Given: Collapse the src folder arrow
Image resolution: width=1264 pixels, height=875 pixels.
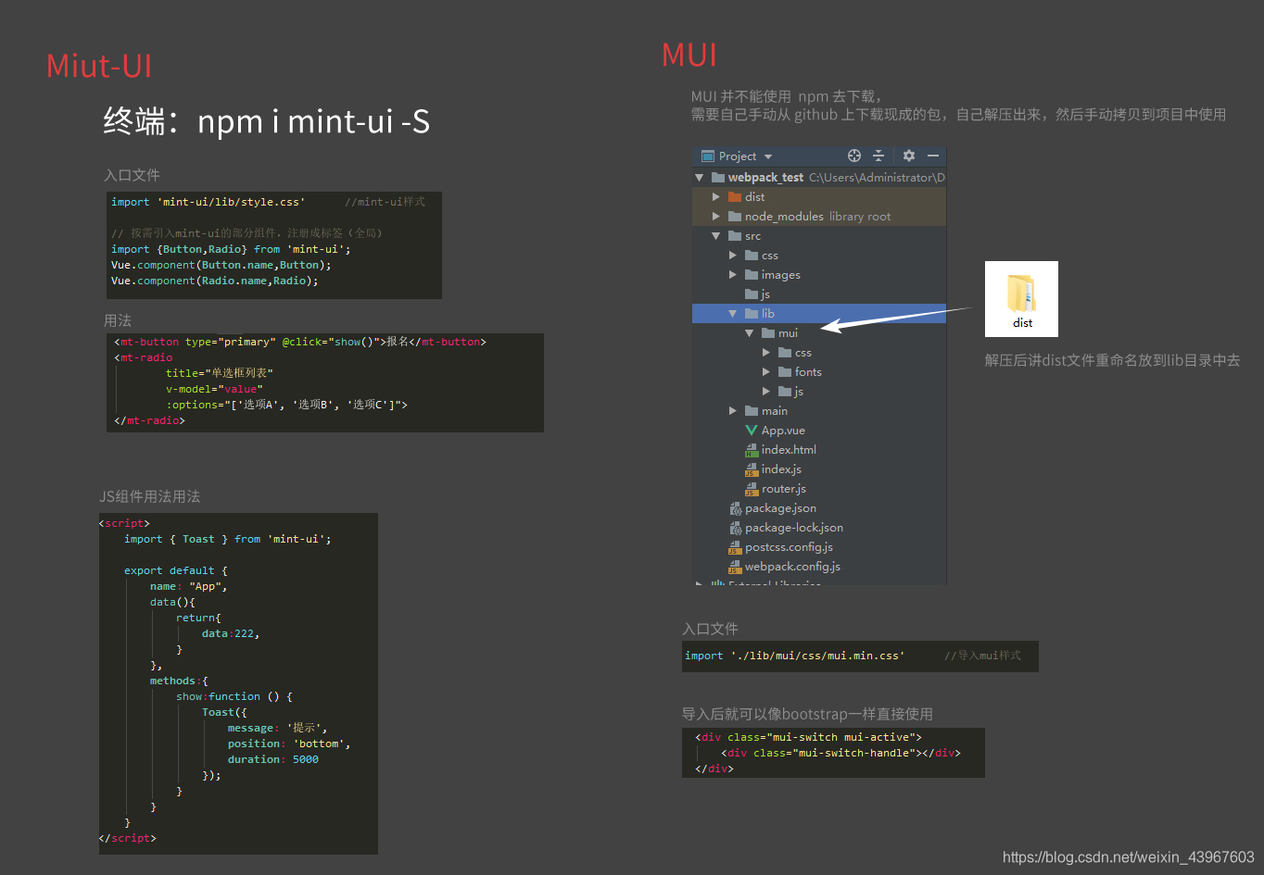Looking at the screenshot, I should [x=716, y=236].
